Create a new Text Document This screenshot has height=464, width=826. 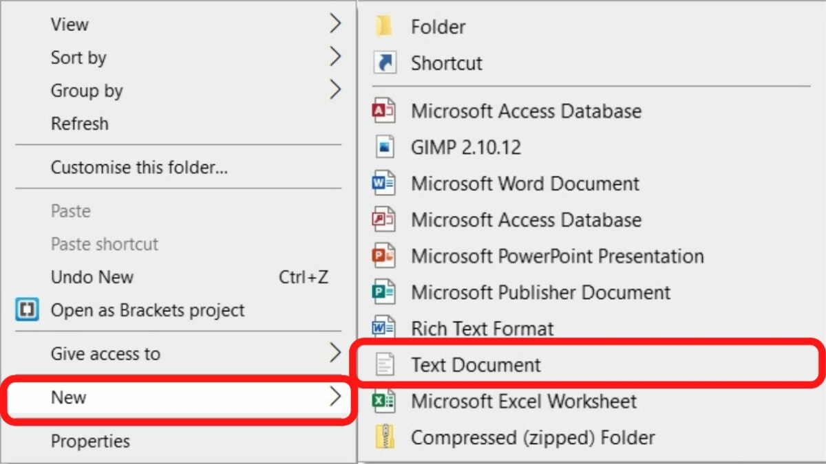476,364
